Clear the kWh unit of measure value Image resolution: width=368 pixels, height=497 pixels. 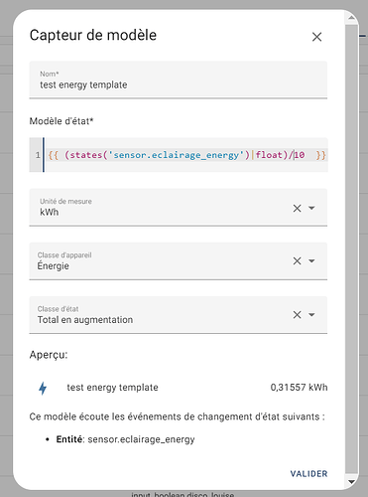[x=297, y=208]
